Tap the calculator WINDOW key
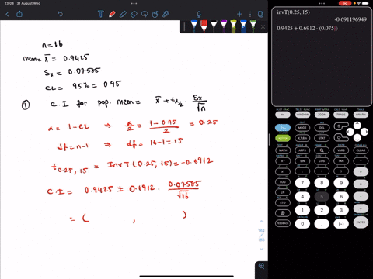This screenshot has height=279, width=373. pos(302,115)
